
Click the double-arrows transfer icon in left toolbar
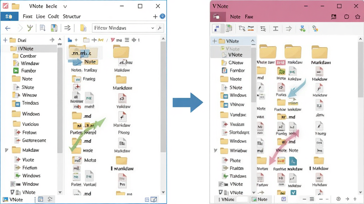pos(68,28)
